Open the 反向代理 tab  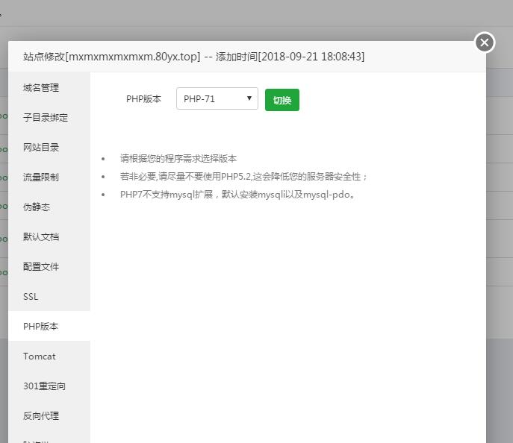[41, 415]
